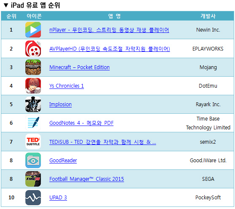Screen dimensions: 235x209
Task: Click the Minecraft grass block icon
Action: click(x=33, y=67)
